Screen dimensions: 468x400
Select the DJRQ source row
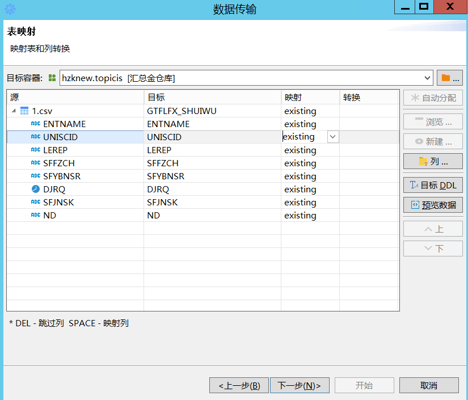click(75, 190)
